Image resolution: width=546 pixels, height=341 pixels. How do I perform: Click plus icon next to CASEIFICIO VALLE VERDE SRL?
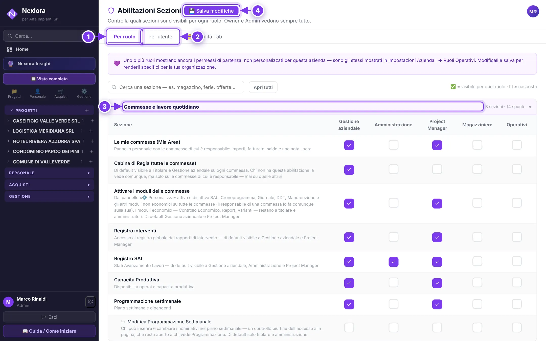tap(92, 121)
